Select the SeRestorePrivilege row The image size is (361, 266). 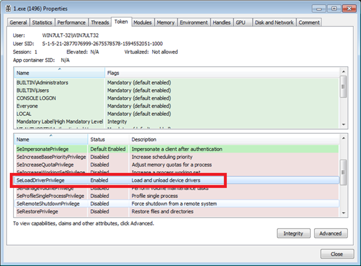point(177,211)
